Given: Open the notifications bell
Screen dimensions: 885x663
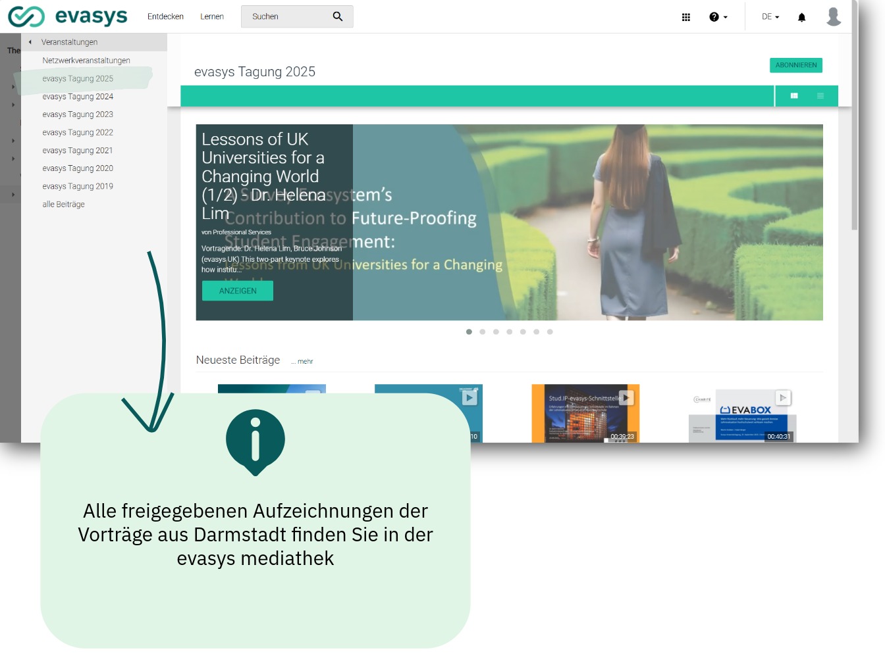Looking at the screenshot, I should 801,17.
